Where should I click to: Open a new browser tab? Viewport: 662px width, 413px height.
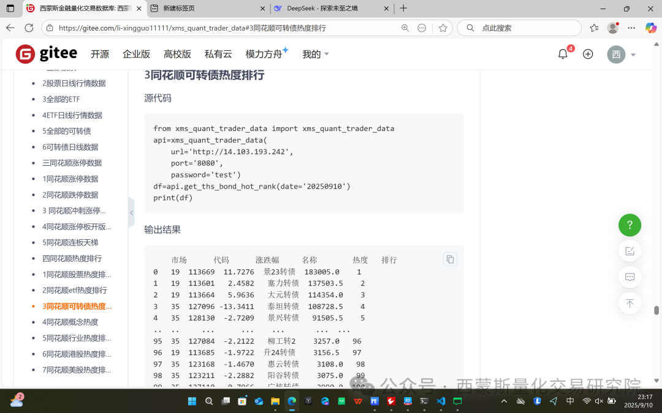(x=403, y=8)
